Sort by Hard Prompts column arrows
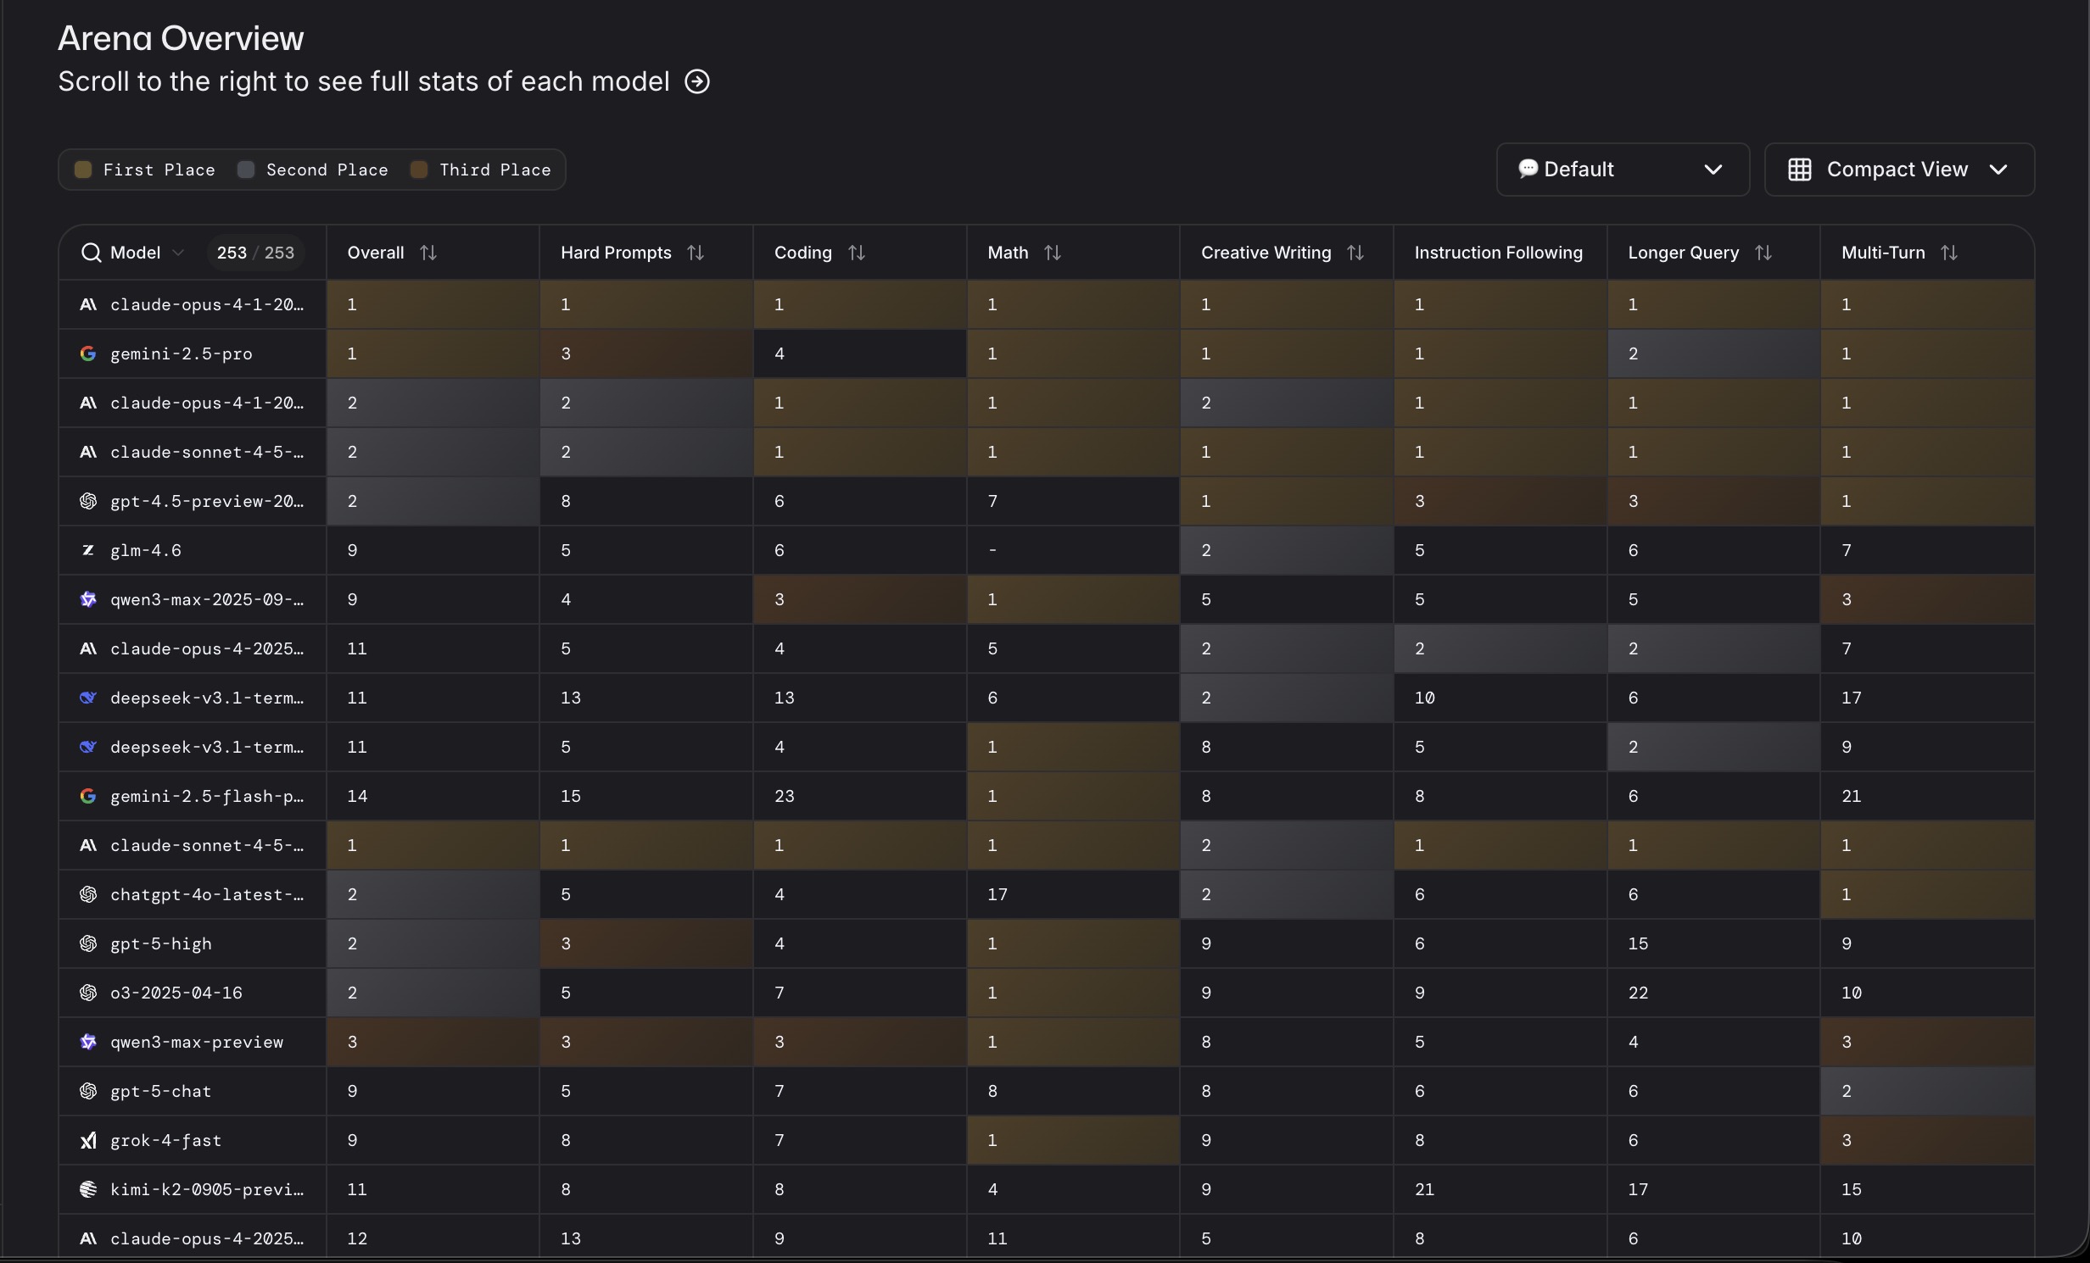 (x=696, y=253)
